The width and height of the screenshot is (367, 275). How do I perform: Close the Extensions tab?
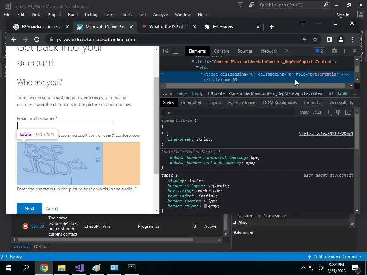pos(258,27)
